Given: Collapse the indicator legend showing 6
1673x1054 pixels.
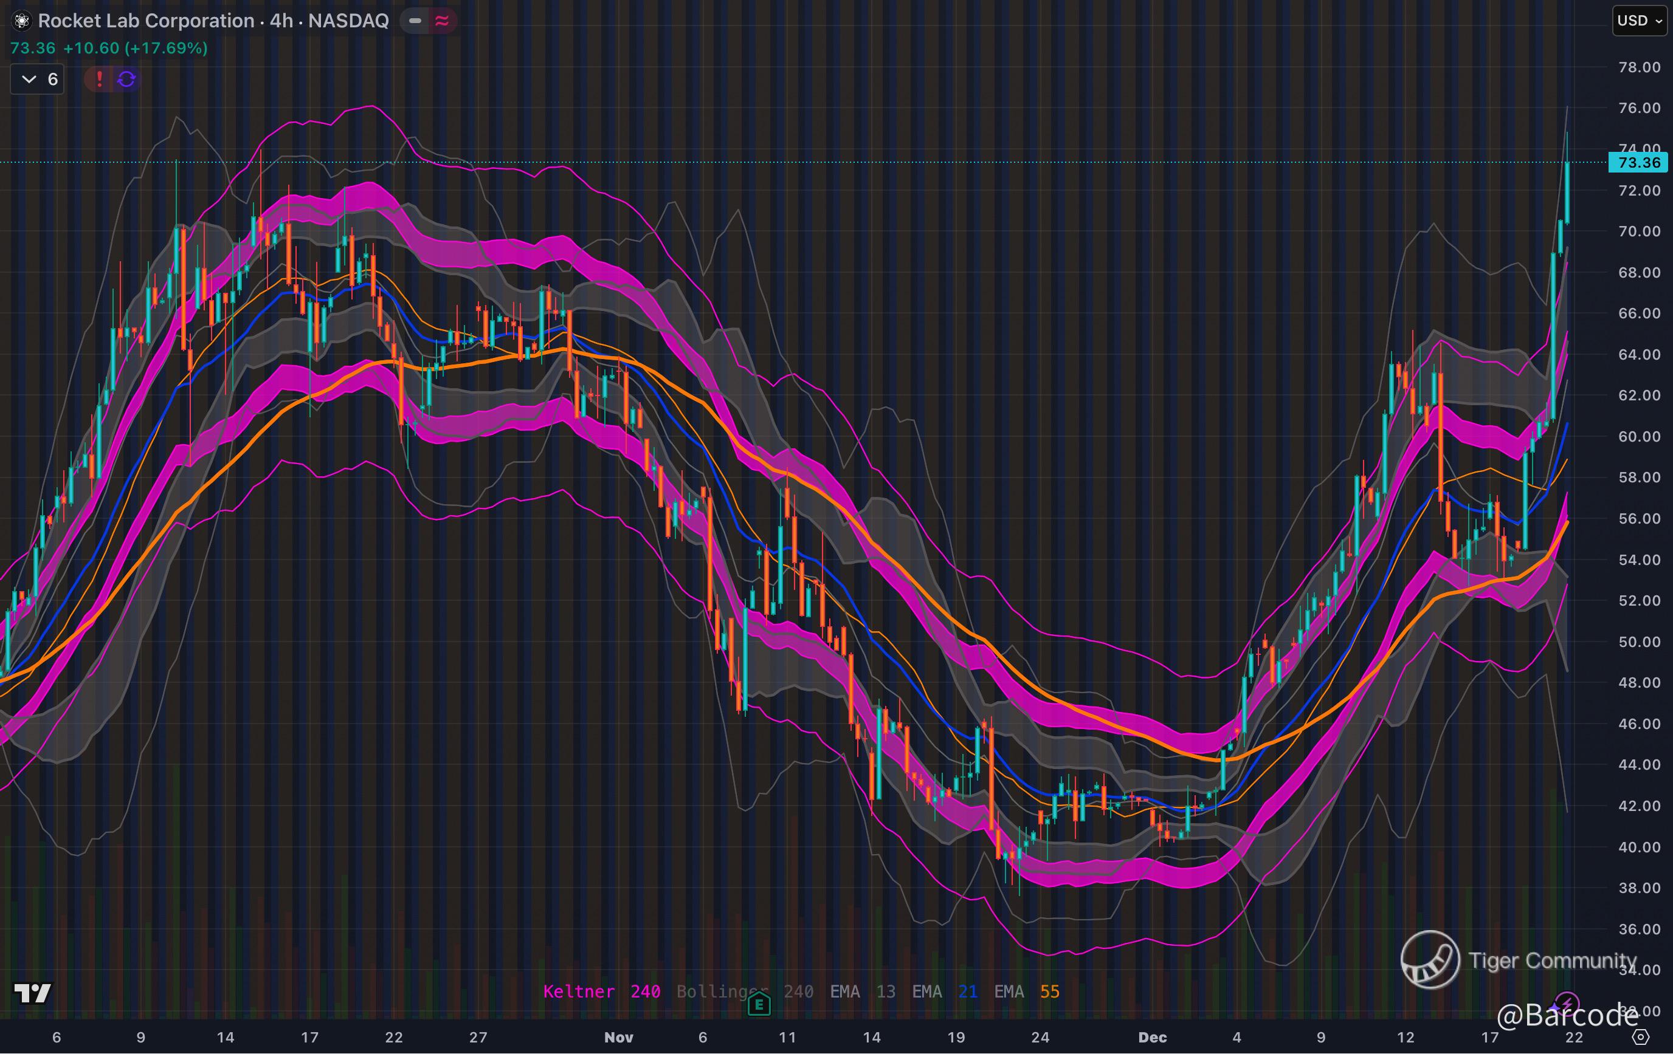Looking at the screenshot, I should (38, 79).
